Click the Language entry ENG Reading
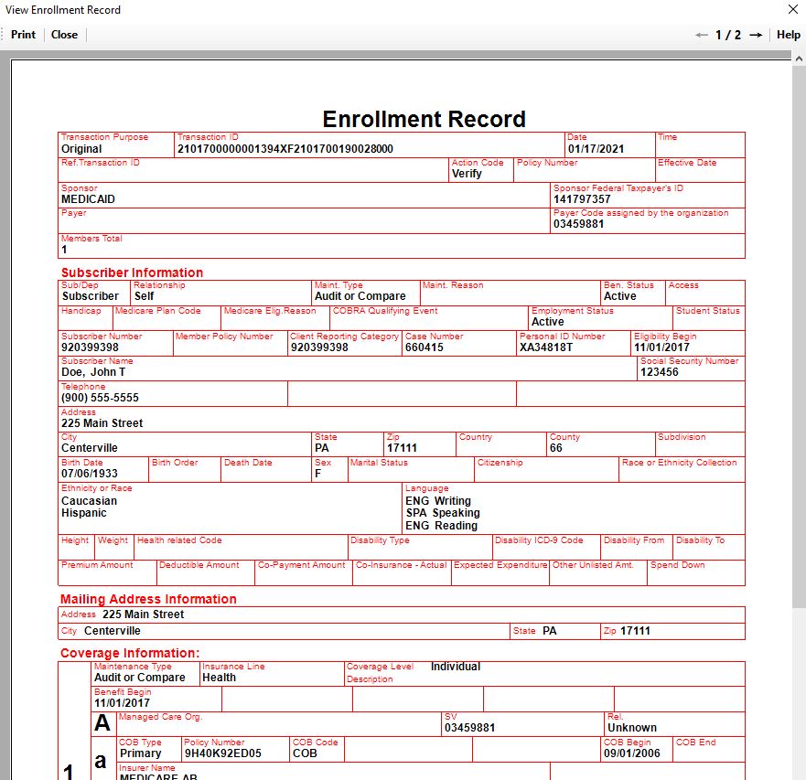Screen dimensions: 806x780 [x=441, y=526]
